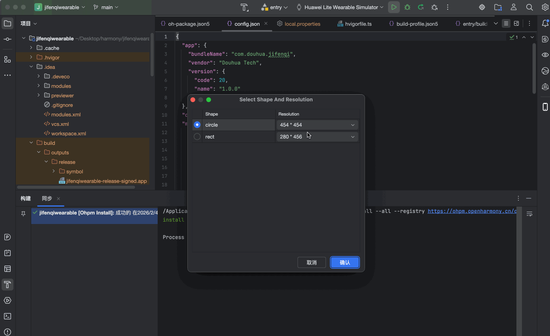This screenshot has width=550, height=336.
Task: Toggle soft-wrap icon in build output
Action: pos(529,214)
